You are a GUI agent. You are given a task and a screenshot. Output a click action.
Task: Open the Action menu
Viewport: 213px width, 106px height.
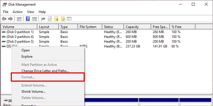pos(18,12)
